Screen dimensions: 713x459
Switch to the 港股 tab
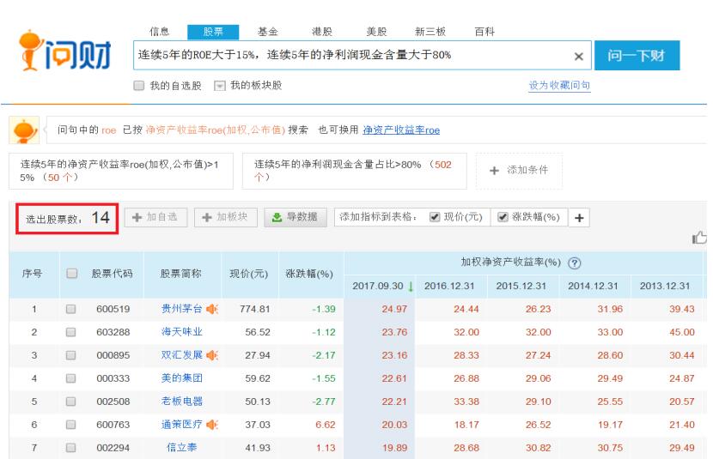[322, 32]
